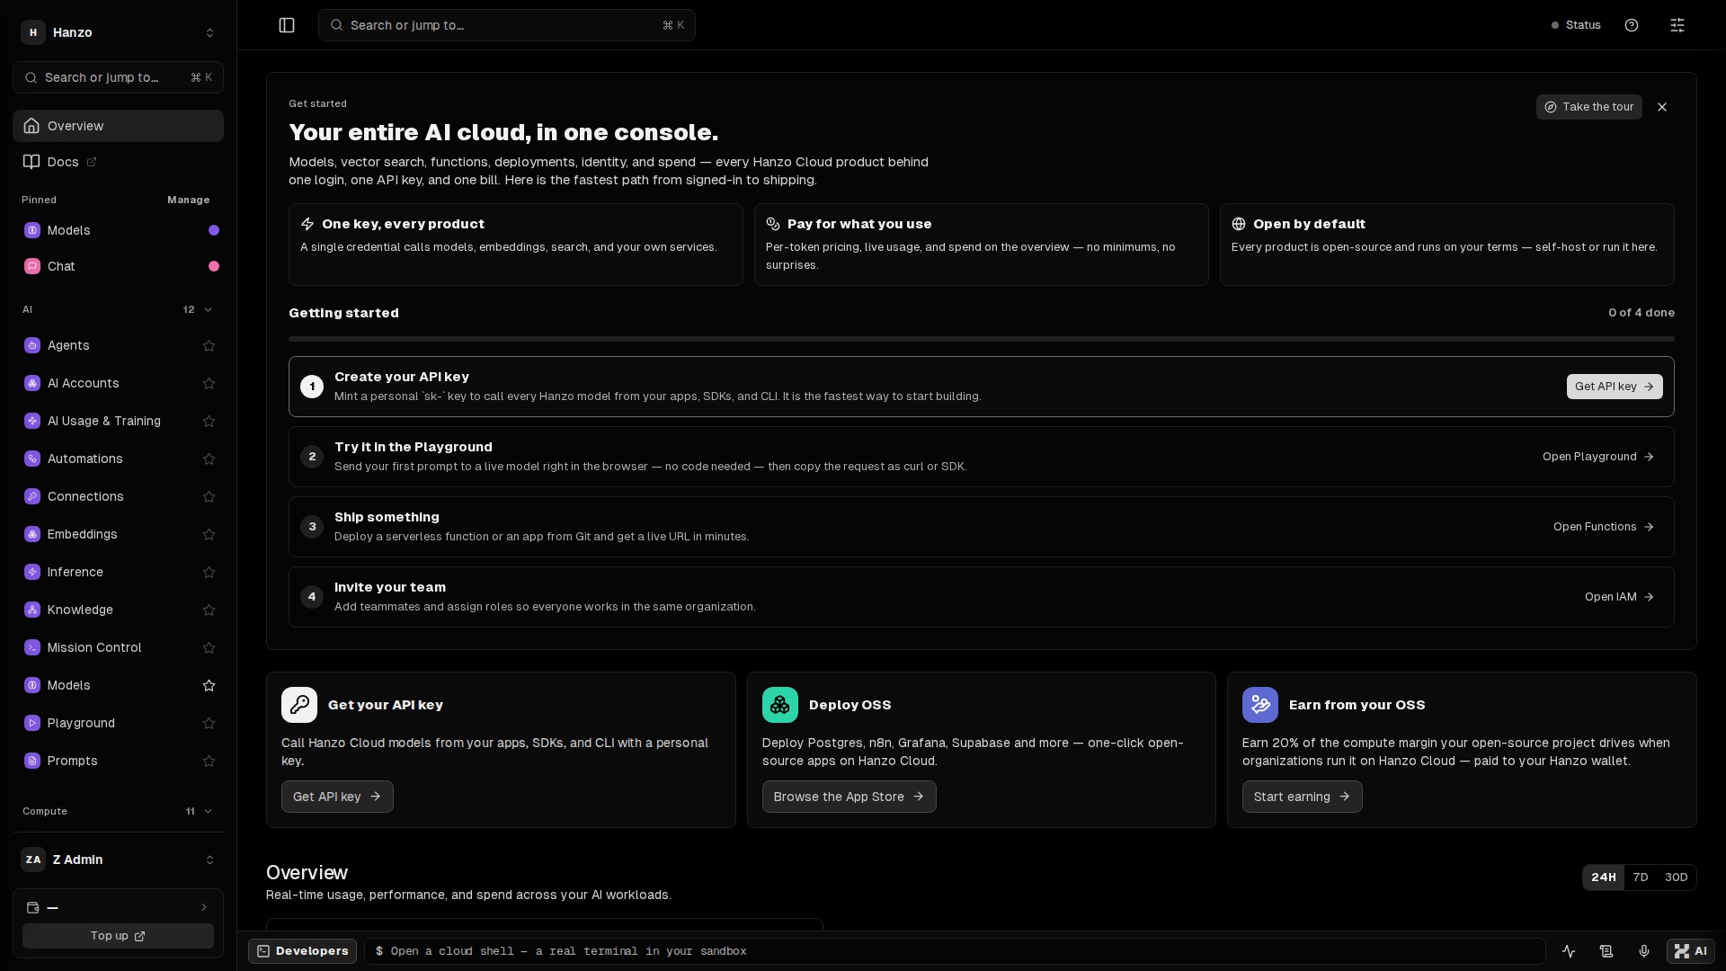Select the 24H time range
This screenshot has width=1726, height=971.
1604,877
